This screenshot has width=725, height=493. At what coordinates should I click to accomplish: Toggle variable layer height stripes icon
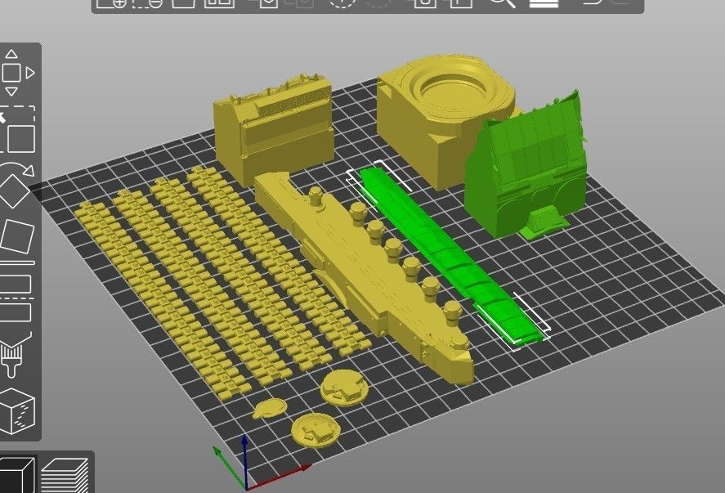[x=544, y=4]
